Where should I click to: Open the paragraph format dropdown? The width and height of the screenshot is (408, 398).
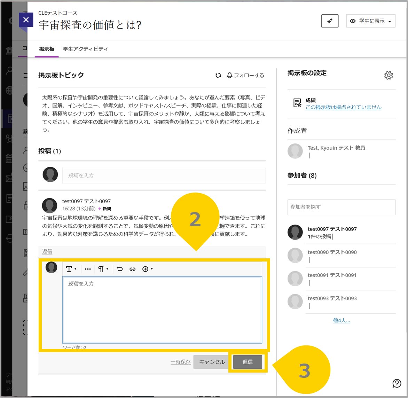tap(103, 269)
